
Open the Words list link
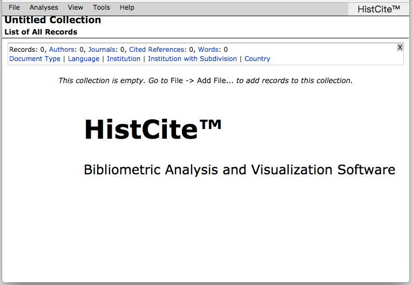point(208,50)
